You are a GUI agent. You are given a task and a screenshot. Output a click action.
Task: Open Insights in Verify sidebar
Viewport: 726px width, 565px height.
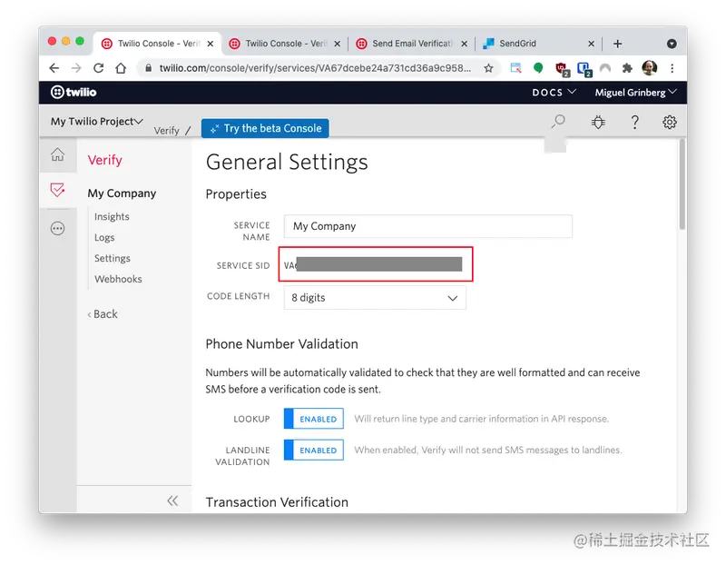(112, 216)
